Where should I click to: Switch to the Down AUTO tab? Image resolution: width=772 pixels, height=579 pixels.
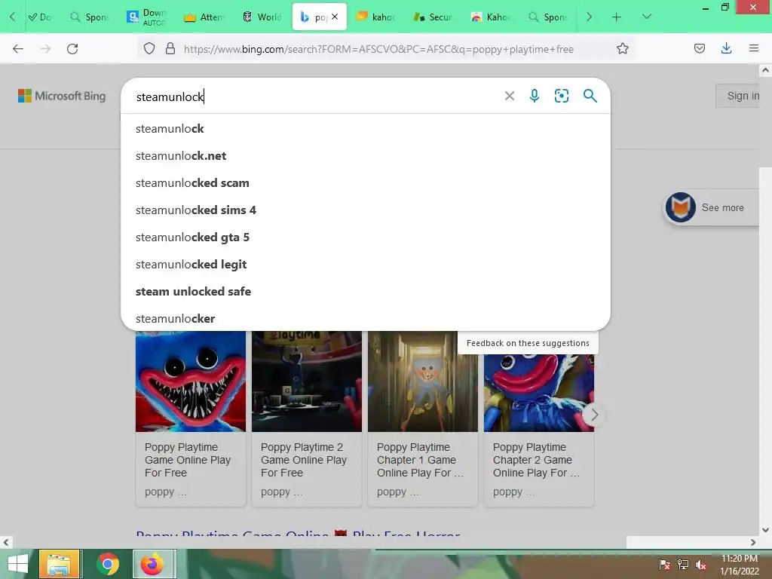pyautogui.click(x=147, y=17)
